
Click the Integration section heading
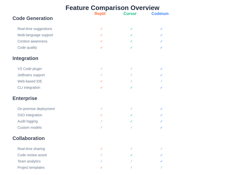click(25, 58)
